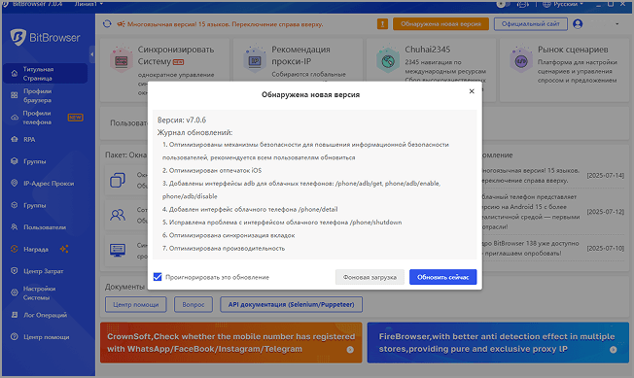Click the arrow on the CrownSoft banner
The width and height of the screenshot is (634, 378).
[x=350, y=349]
